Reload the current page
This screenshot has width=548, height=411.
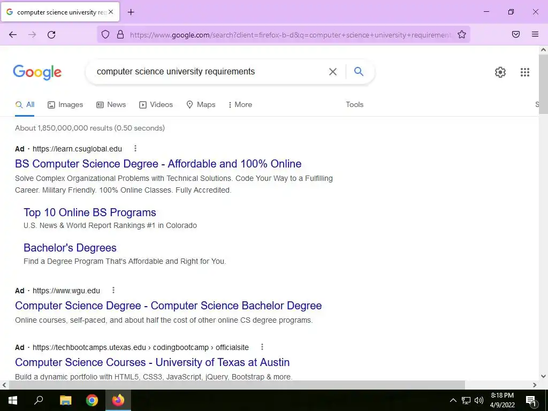click(51, 35)
